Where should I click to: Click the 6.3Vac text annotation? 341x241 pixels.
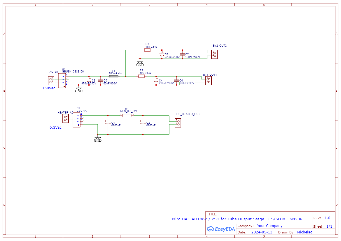click(55, 127)
